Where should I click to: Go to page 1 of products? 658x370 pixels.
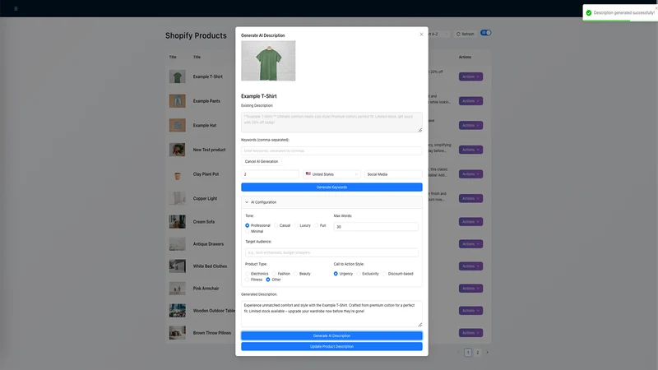[x=468, y=353]
